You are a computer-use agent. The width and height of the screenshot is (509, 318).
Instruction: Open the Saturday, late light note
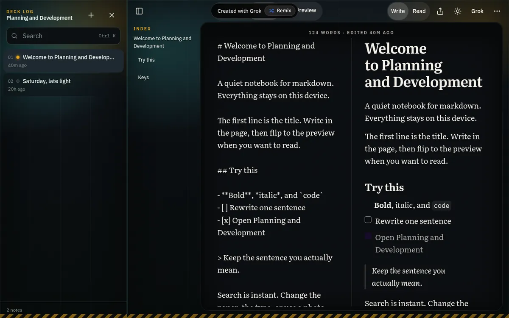64,85
